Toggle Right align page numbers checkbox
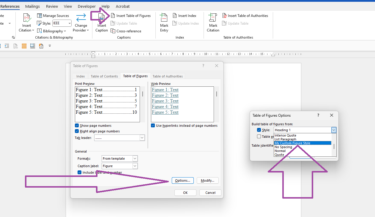This screenshot has height=217, width=375. pyautogui.click(x=77, y=131)
